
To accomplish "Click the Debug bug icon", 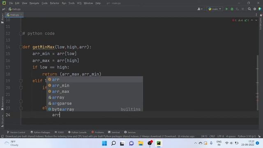I will pos(232,9).
